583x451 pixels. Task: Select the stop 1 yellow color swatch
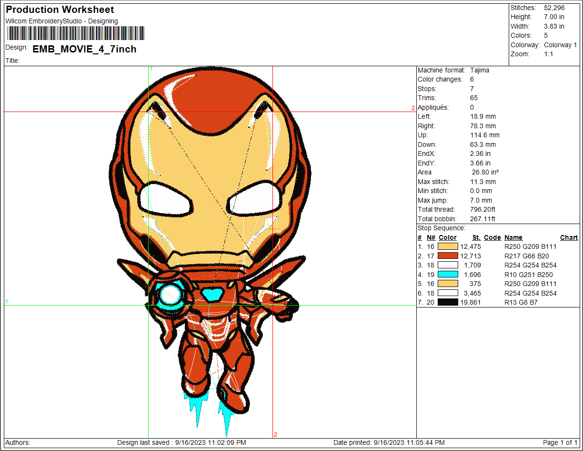click(448, 247)
